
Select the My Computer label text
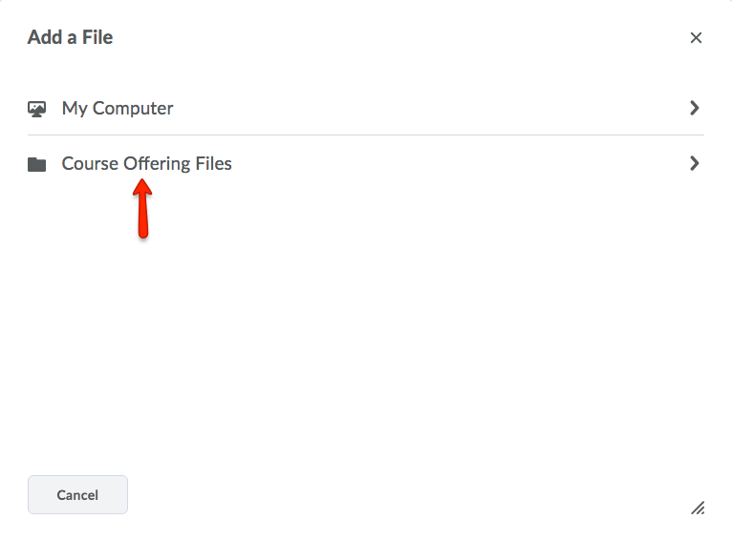(118, 109)
